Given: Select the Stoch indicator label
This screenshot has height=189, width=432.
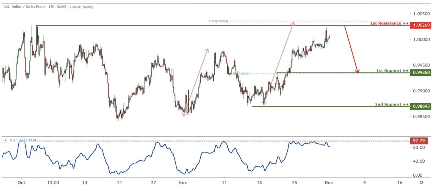Looking at the screenshot, I should (x=13, y=140).
